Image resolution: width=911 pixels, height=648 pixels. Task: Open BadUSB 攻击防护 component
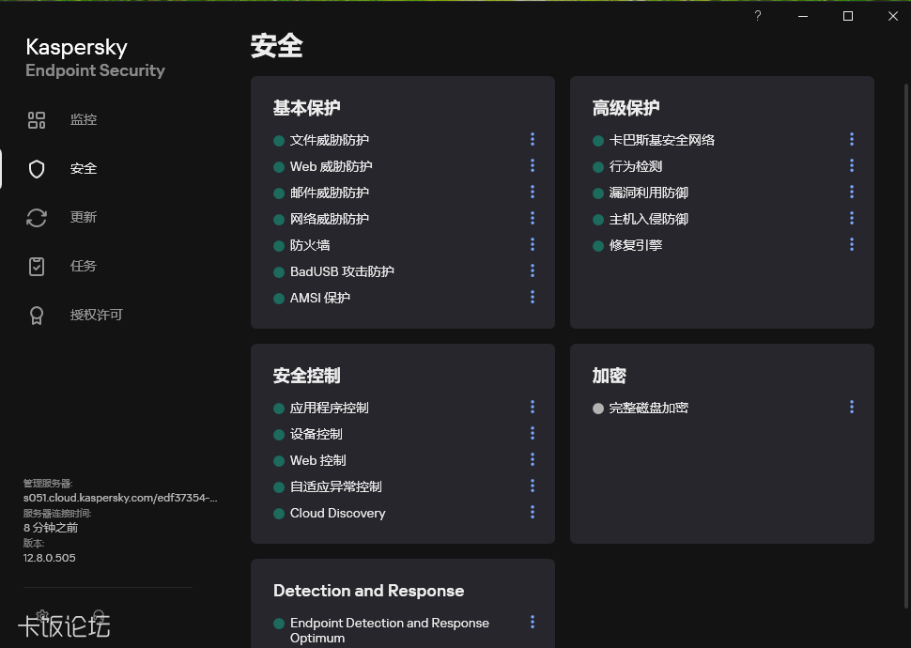click(x=342, y=271)
